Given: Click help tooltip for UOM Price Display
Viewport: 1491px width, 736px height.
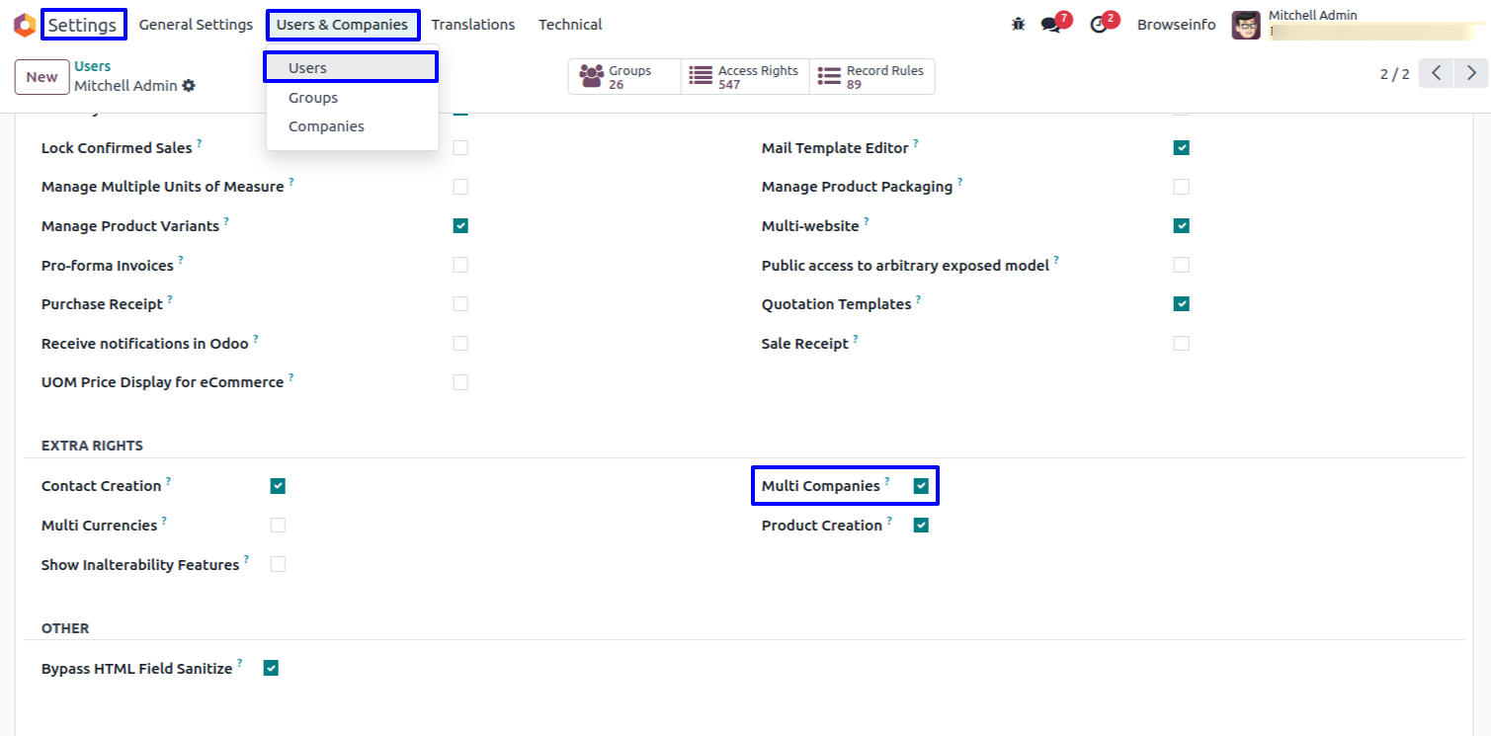Looking at the screenshot, I should [x=291, y=377].
